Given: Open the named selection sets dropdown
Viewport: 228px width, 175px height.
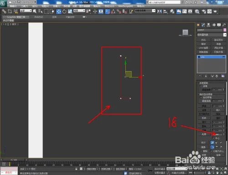Looking at the screenshot, I should click(145, 10).
